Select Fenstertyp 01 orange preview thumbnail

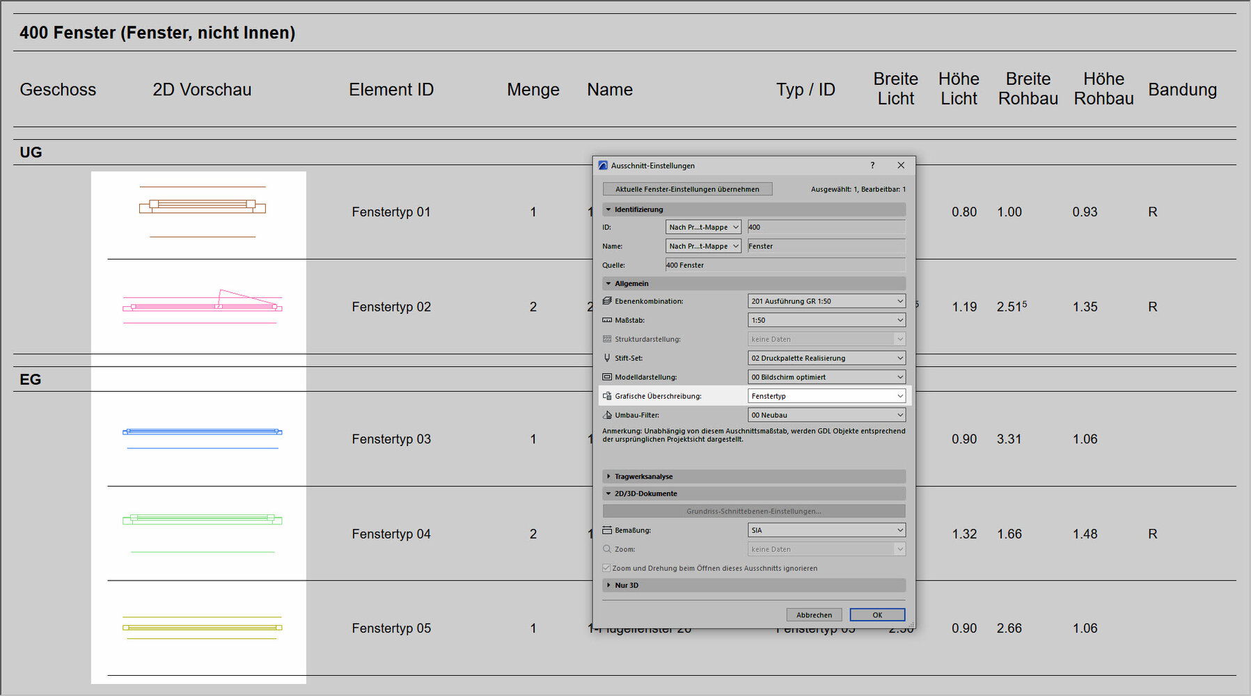(202, 212)
